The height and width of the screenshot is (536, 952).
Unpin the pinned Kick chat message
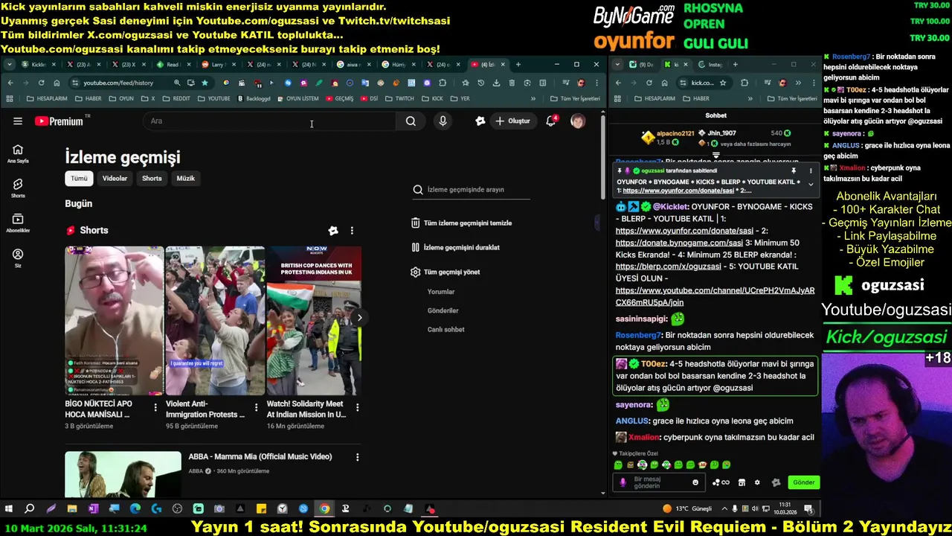794,170
